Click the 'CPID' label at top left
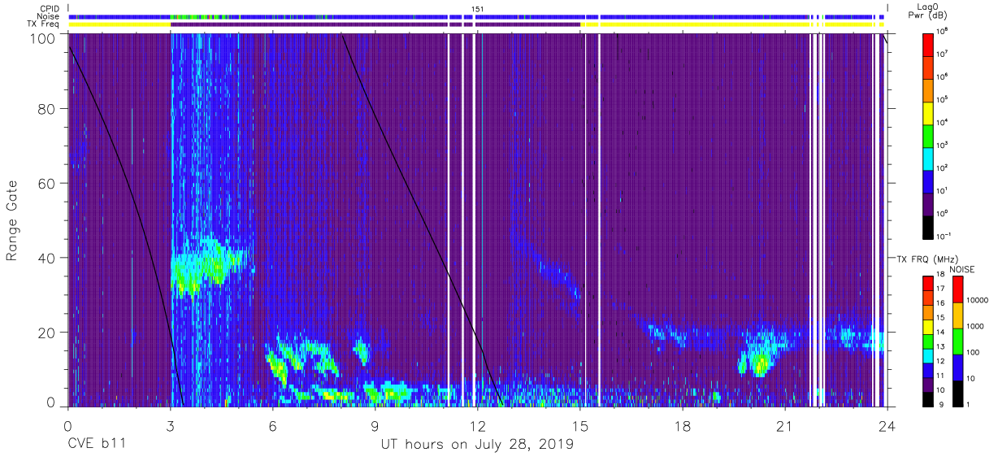The height and width of the screenshot is (461, 998). (x=51, y=9)
